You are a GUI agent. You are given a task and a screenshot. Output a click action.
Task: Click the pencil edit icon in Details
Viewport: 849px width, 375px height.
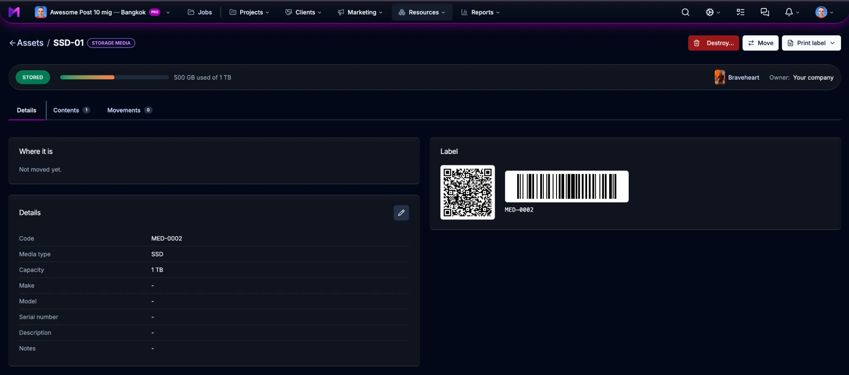(x=401, y=213)
